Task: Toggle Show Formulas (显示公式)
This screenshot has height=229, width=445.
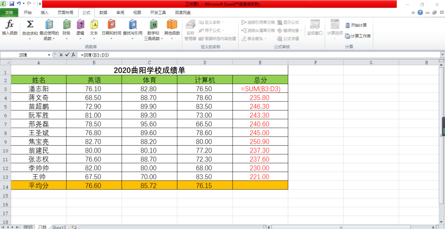Action: (288, 22)
